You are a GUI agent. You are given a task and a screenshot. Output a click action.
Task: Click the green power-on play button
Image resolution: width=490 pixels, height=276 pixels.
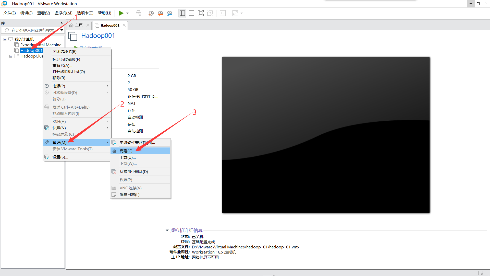[121, 13]
